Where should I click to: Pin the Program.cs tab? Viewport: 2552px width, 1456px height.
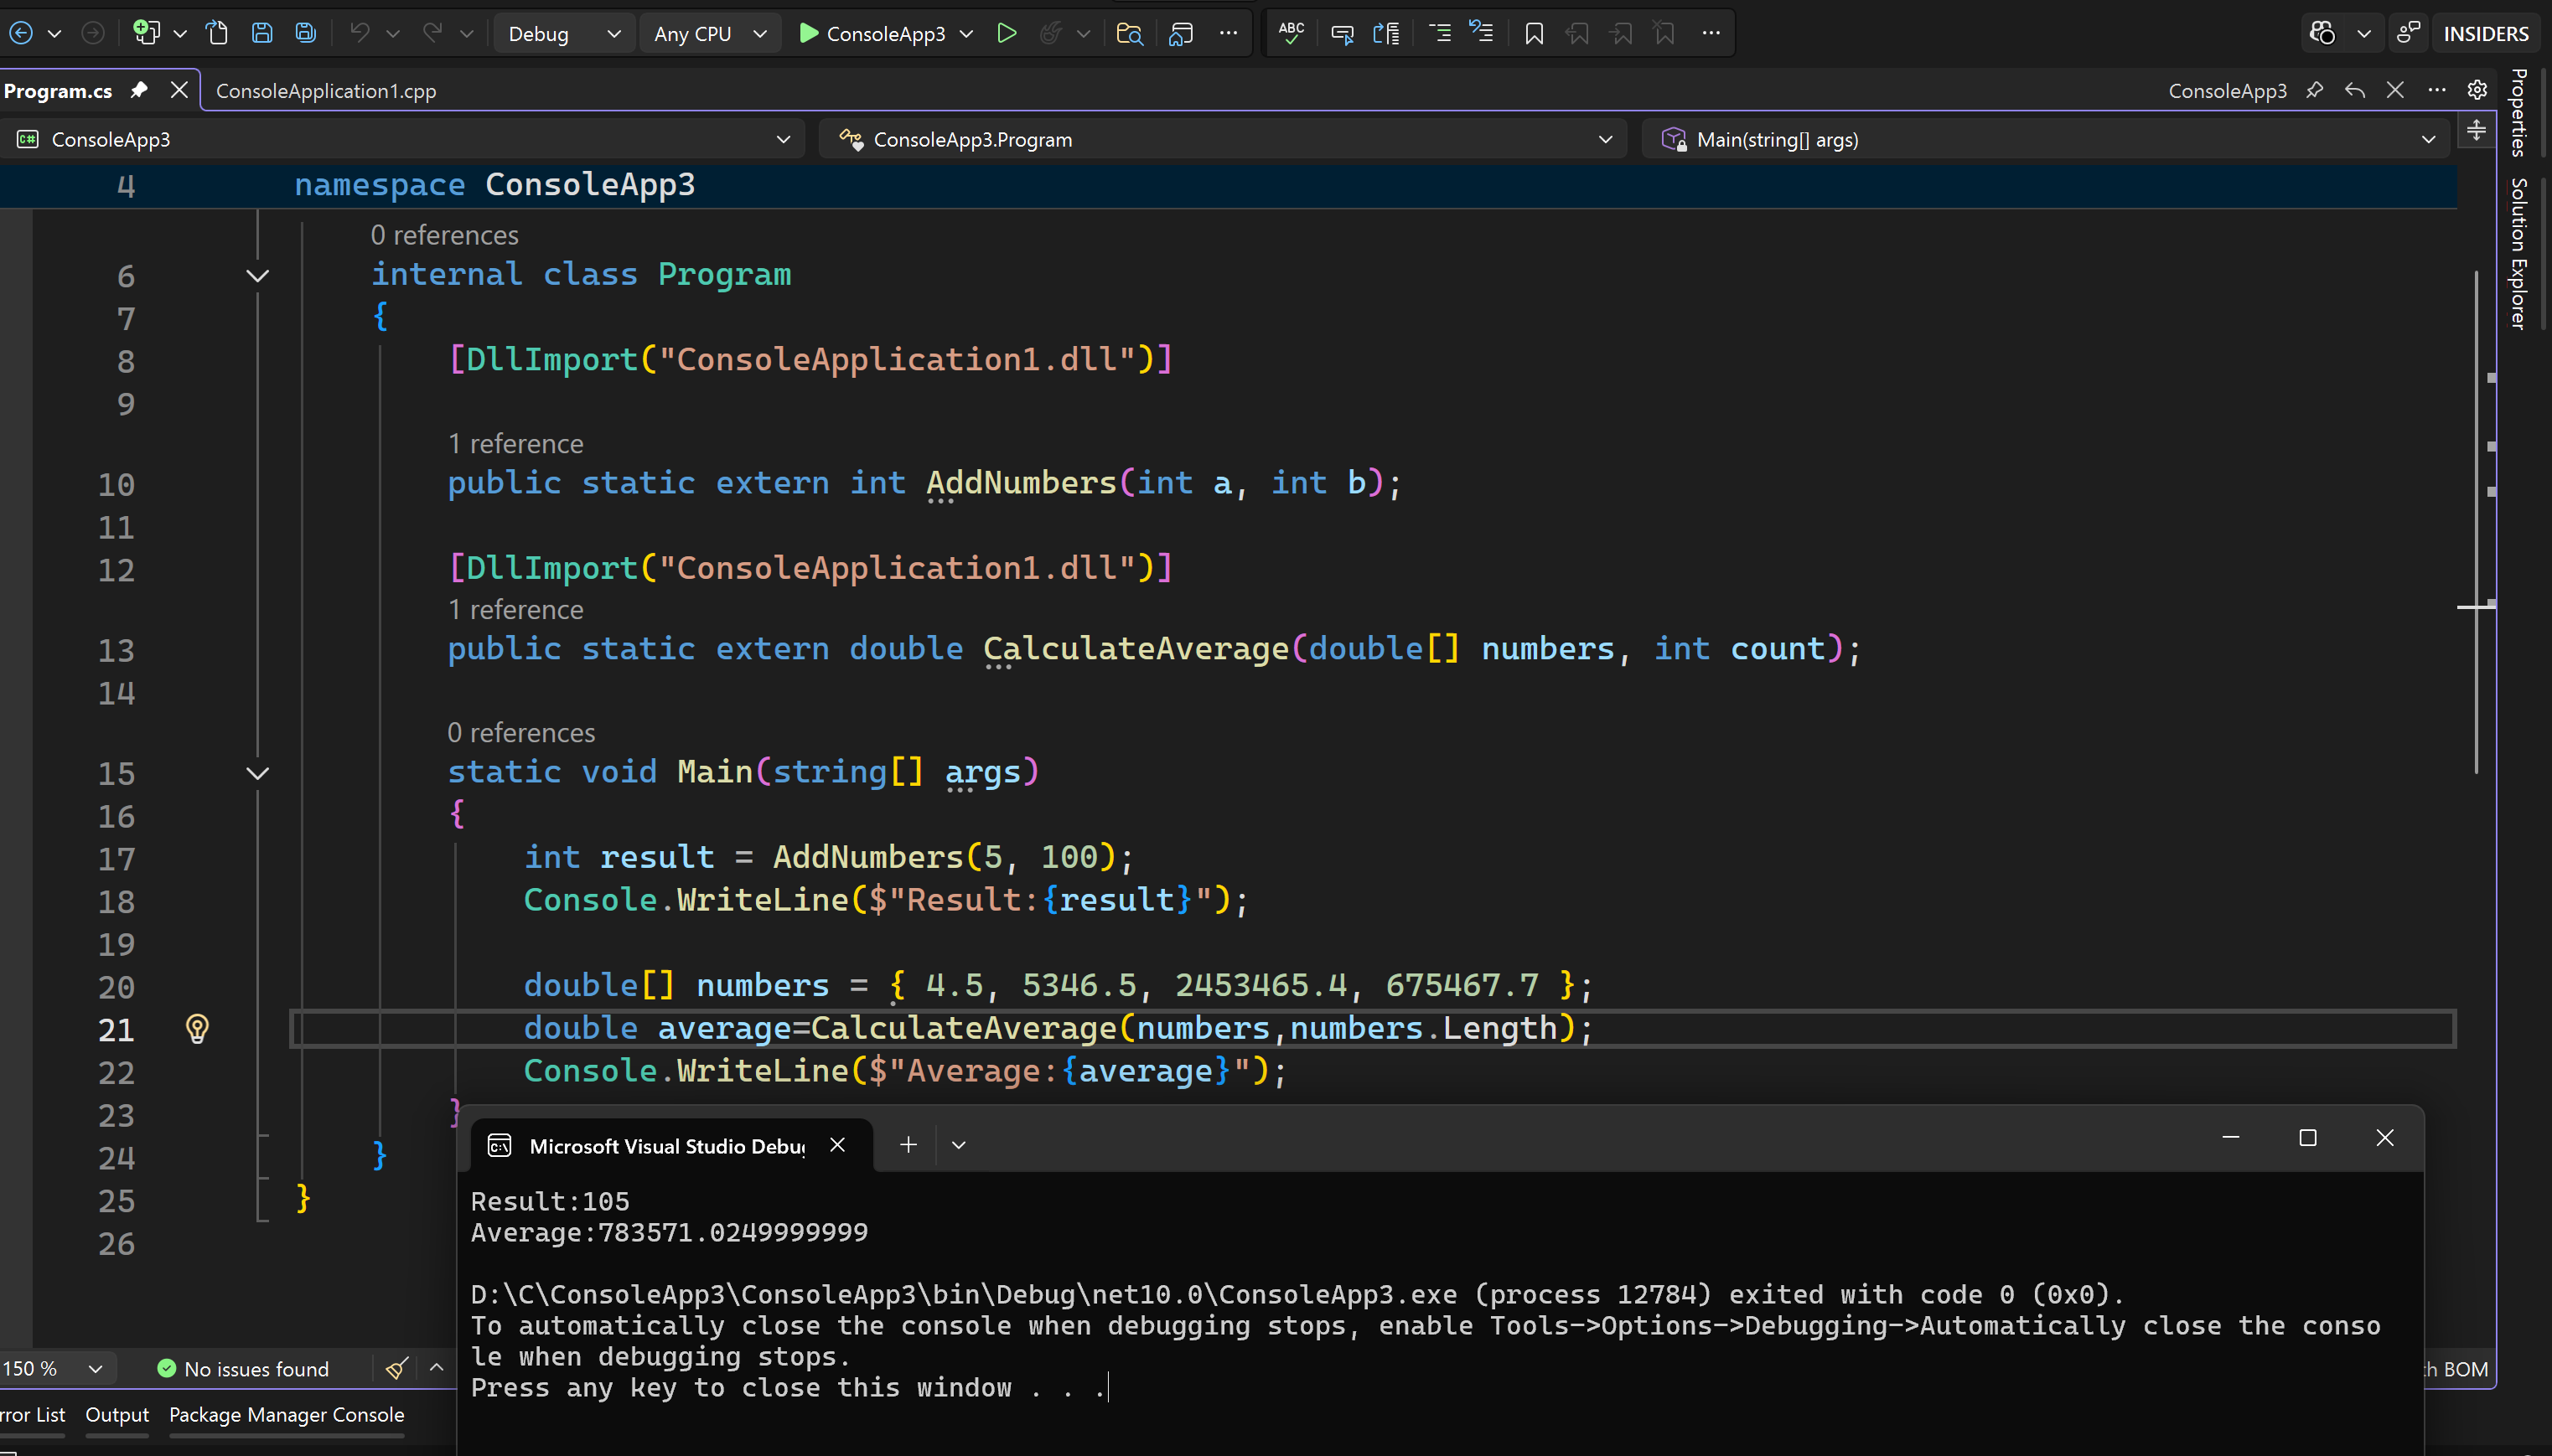pyautogui.click(x=139, y=90)
